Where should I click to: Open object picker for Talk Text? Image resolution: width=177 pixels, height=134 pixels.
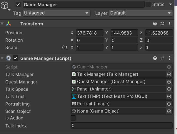coord(169,97)
